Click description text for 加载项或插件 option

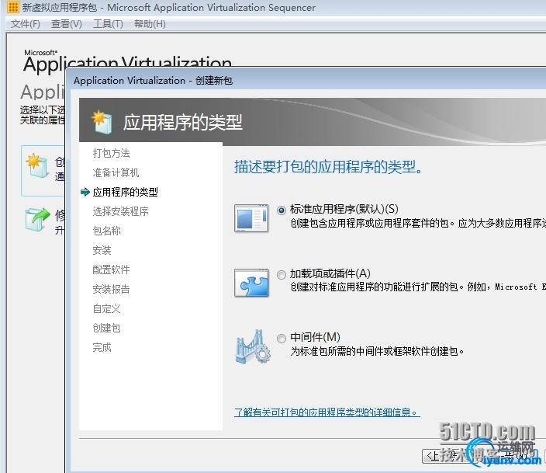[418, 287]
